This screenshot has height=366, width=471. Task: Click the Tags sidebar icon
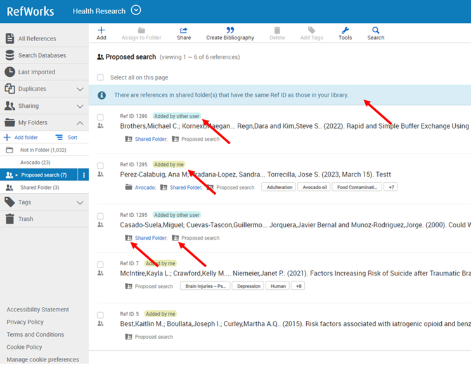[x=10, y=202]
